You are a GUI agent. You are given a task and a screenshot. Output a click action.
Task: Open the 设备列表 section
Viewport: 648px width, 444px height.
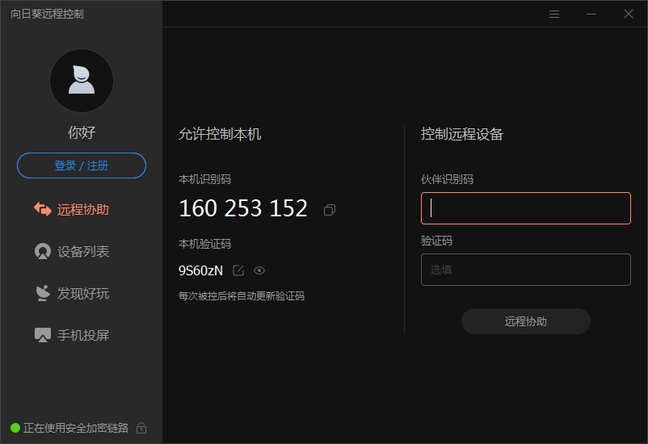pos(82,252)
